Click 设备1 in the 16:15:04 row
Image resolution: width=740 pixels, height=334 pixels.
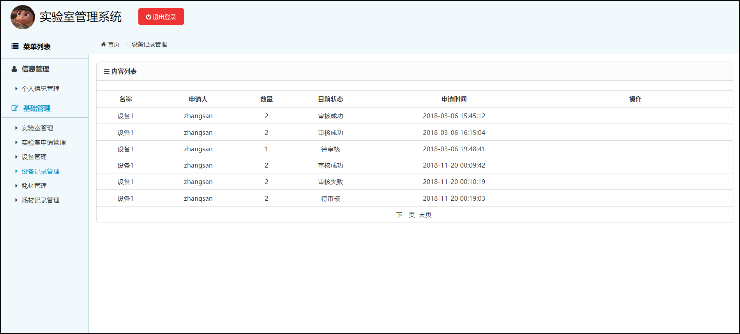125,133
